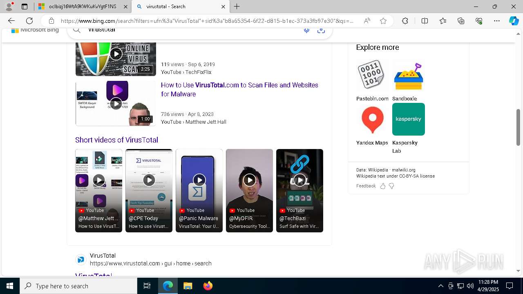Play the @Matthew Jett short video
Screen dimensions: 523x294
point(98,191)
